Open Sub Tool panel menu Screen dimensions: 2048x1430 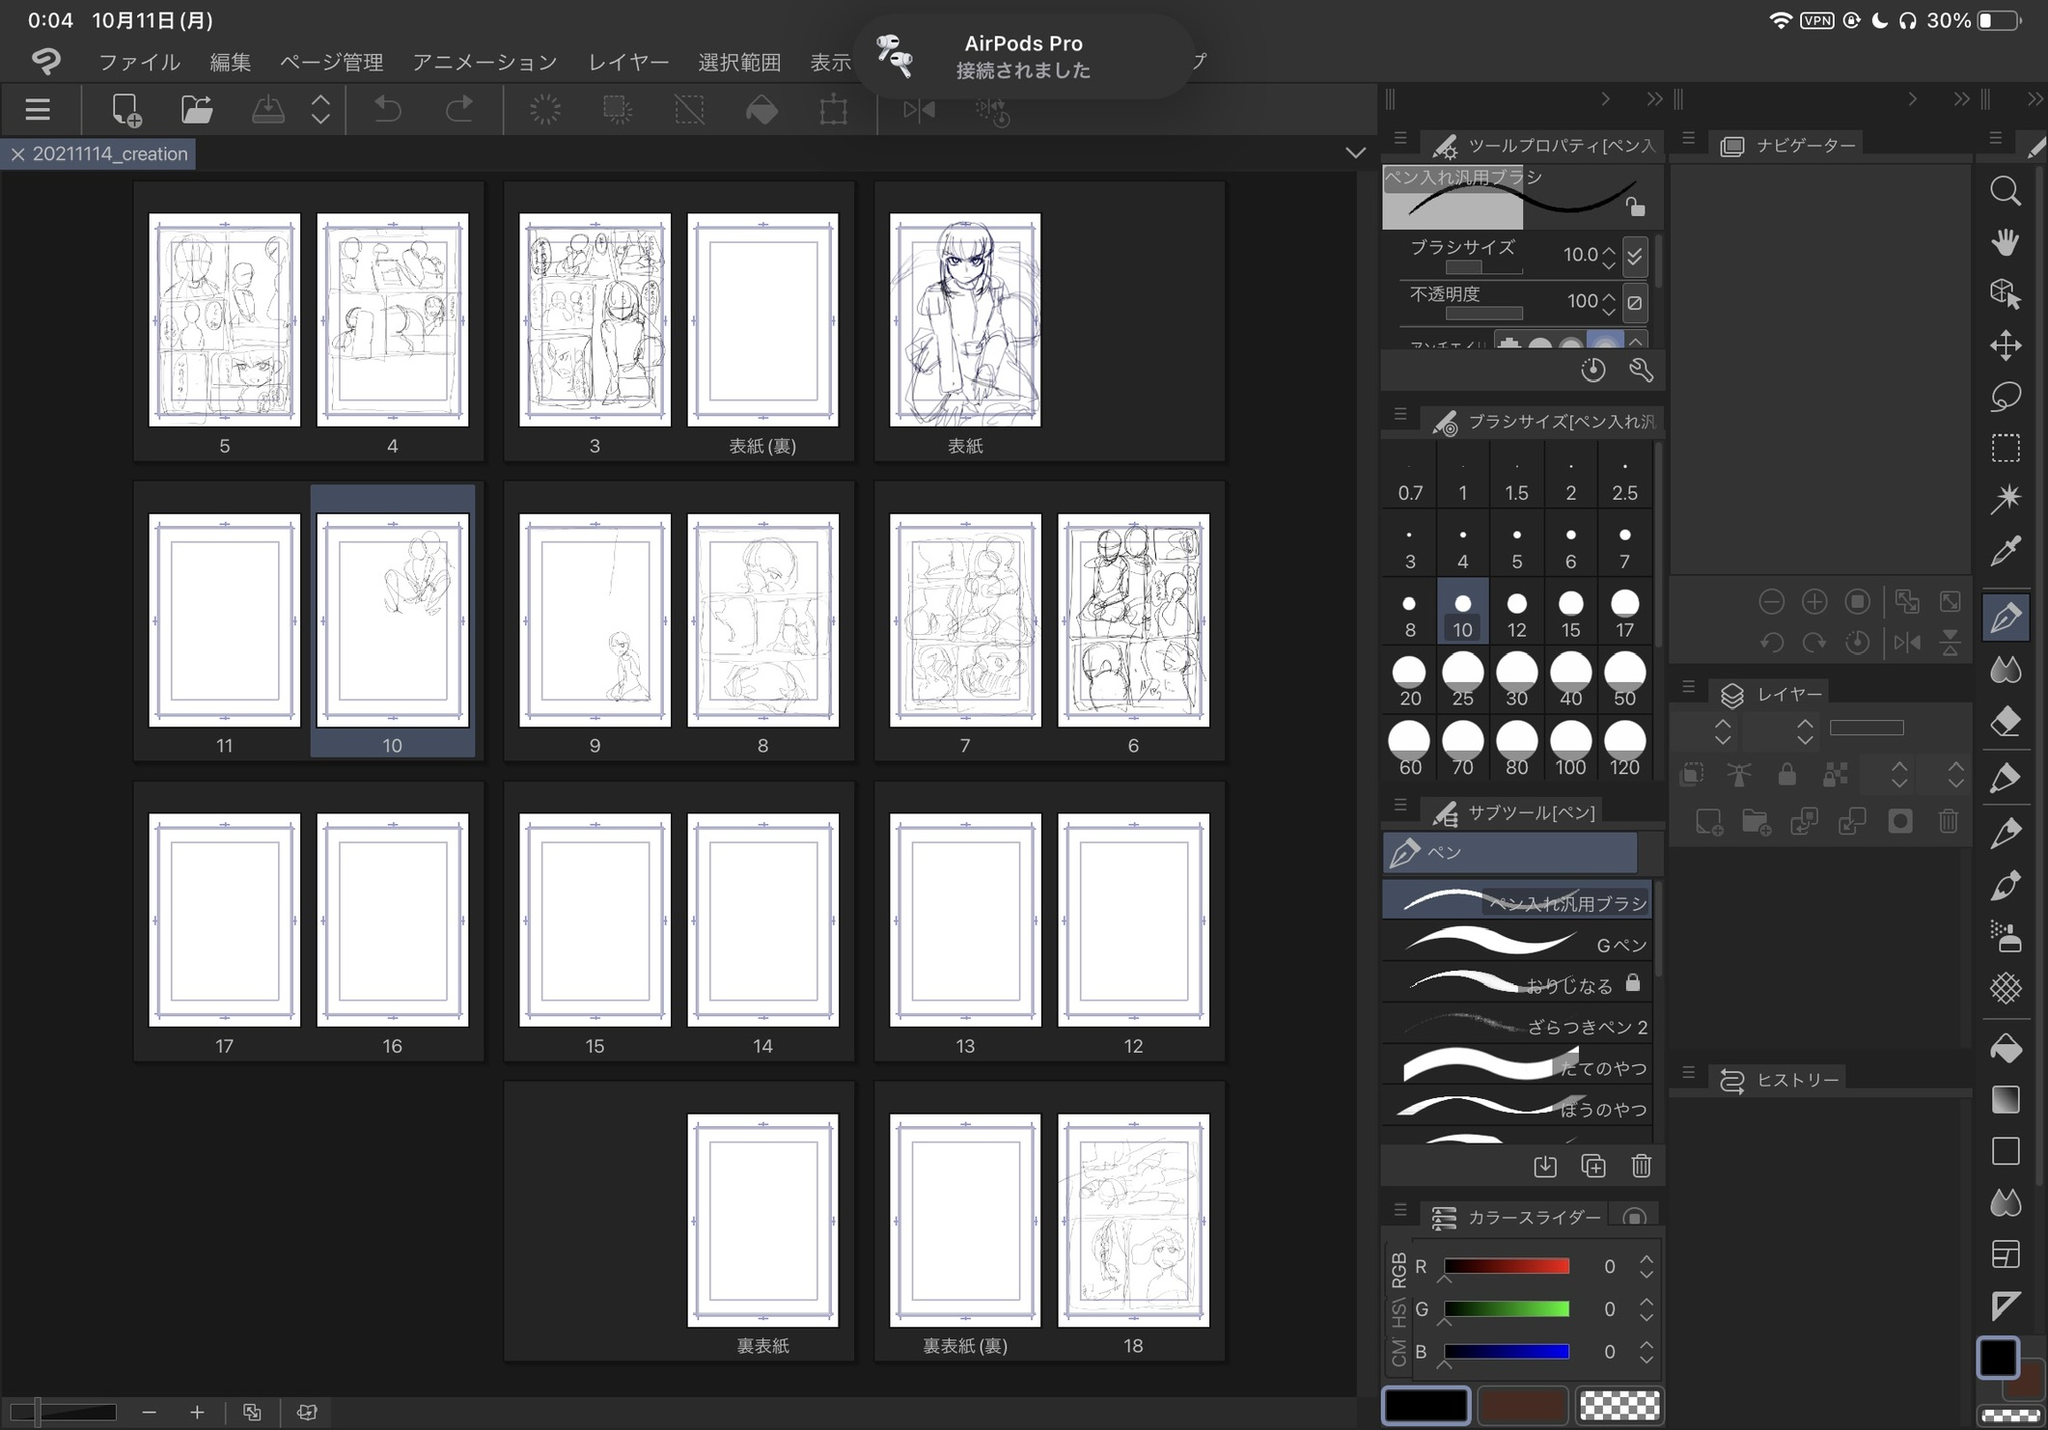click(1400, 806)
